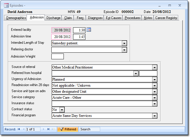Expand the Financial program dropdown
Image resolution: width=190 pixels, height=137 pixels.
(x=155, y=116)
